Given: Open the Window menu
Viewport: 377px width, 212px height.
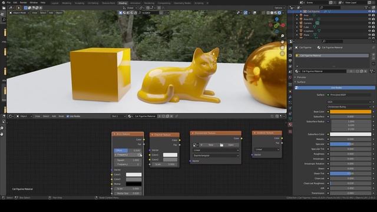Looking at the screenshot, I should (34, 2).
